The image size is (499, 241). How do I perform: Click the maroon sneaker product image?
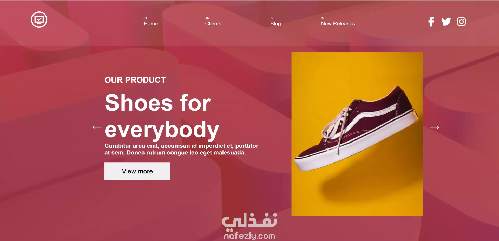(x=357, y=134)
